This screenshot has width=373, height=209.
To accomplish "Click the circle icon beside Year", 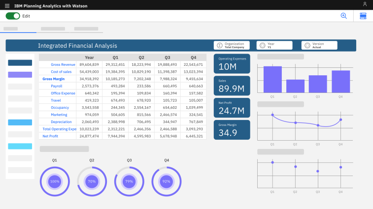I will (x=262, y=45).
